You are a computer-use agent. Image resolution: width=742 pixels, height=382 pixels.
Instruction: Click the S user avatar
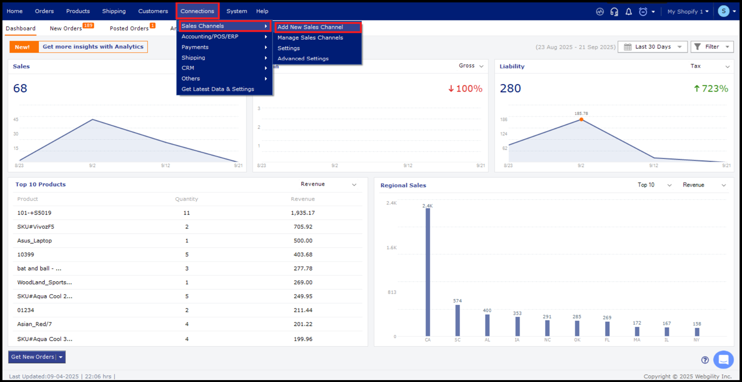(724, 11)
